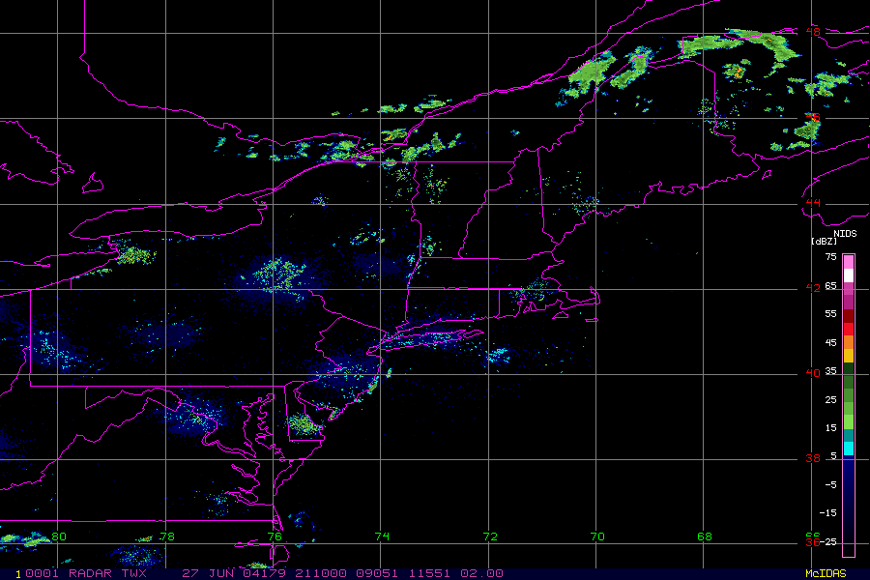Viewport: 870px width, 580px height.
Task: Select the 45 scale value
Action: (830, 343)
